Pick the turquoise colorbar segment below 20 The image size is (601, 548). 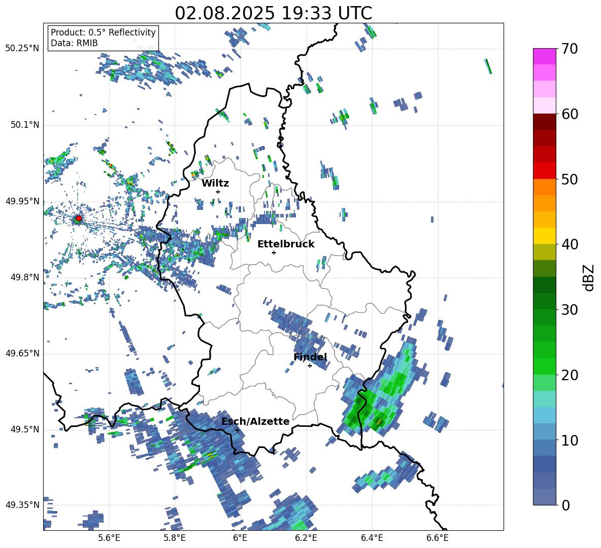(544, 399)
